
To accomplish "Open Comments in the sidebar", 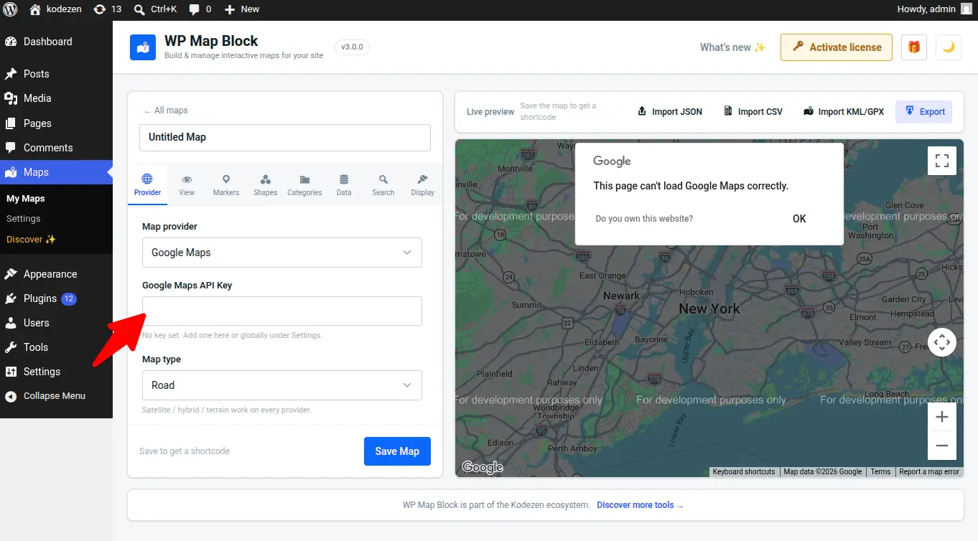I will 56,148.
